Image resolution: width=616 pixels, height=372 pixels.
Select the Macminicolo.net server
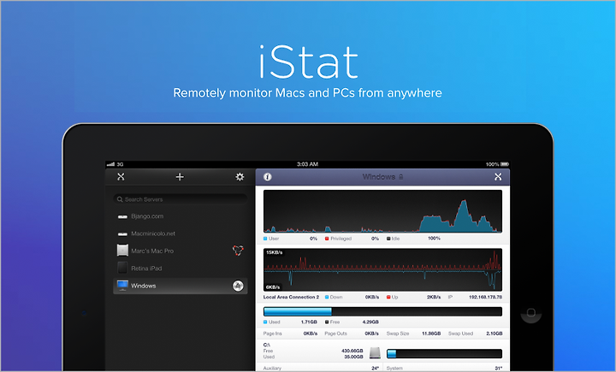[181, 233]
